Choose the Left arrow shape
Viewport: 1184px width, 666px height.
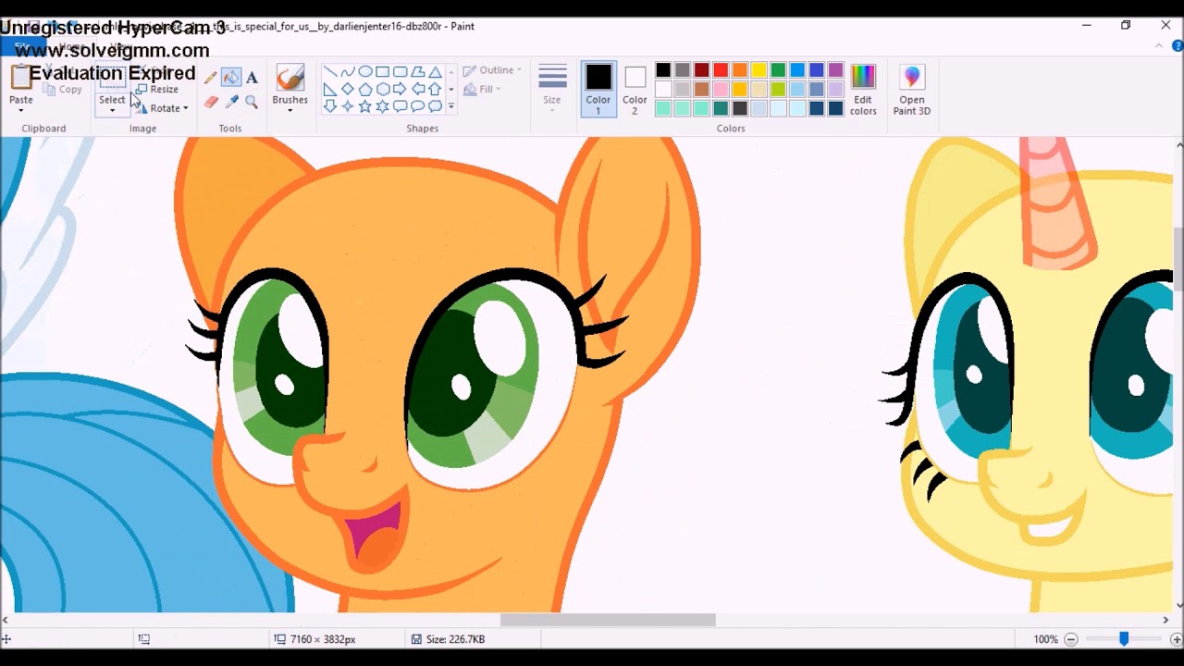[418, 90]
